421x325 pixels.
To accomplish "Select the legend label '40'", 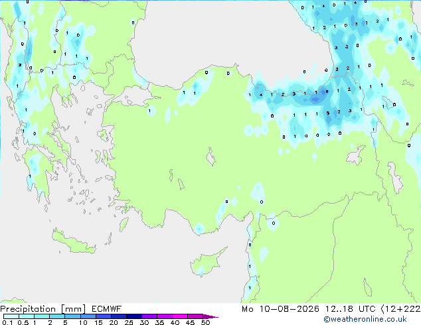I will point(175,322).
